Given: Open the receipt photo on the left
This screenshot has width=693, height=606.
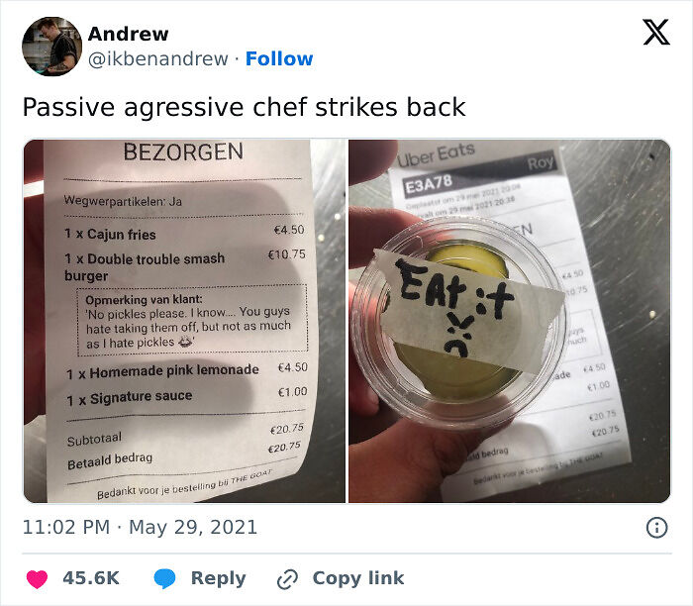Looking at the screenshot, I should click(x=184, y=322).
